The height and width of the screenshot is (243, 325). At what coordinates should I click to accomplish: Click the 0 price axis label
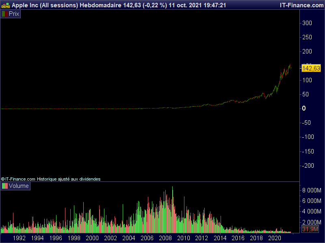(x=304, y=108)
